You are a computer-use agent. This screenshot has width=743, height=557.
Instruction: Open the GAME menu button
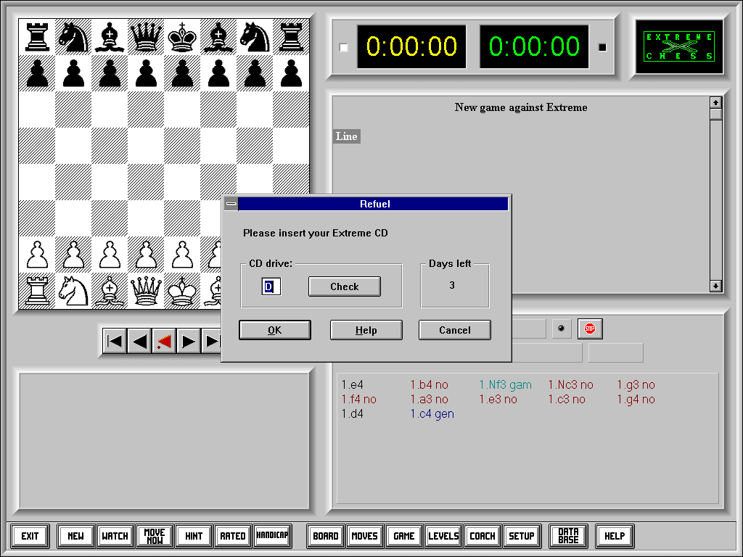coord(404,536)
